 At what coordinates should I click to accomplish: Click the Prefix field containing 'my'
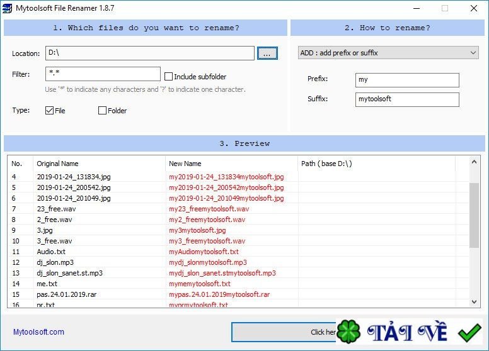click(407, 80)
